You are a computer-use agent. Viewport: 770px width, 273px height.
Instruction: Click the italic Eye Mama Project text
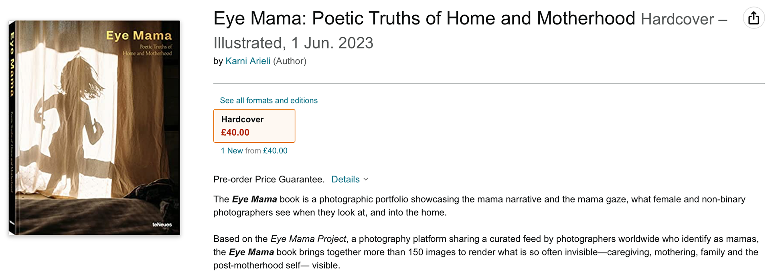308,239
